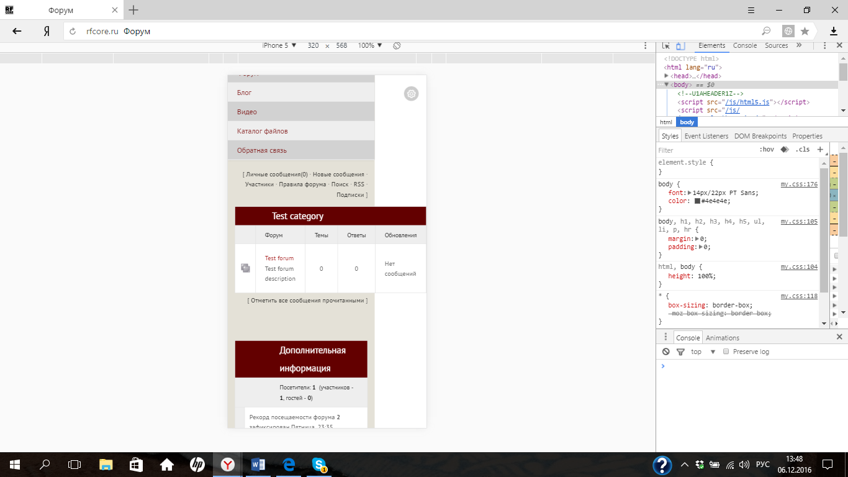The height and width of the screenshot is (477, 848).
Task: Open a new tab with the plus button
Action: [133, 10]
